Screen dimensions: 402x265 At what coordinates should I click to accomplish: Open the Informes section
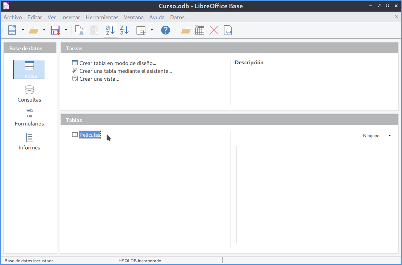pos(29,142)
